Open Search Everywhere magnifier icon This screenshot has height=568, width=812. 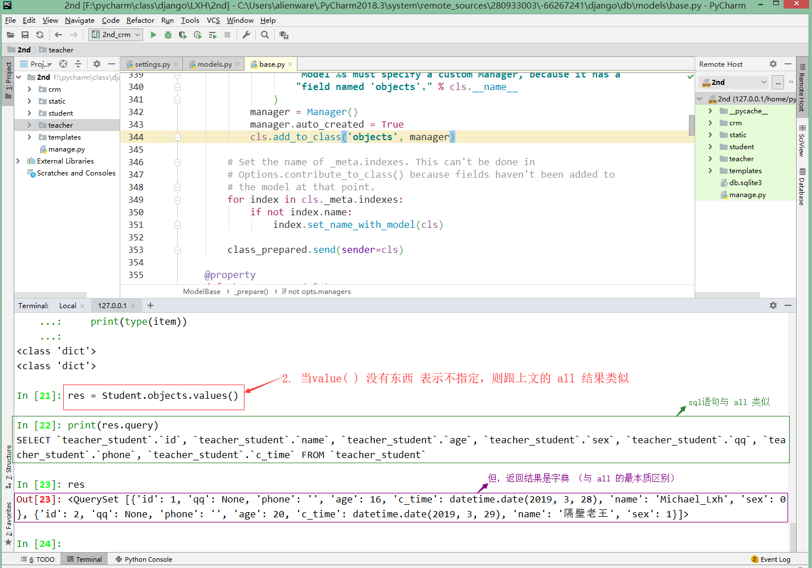(x=265, y=35)
